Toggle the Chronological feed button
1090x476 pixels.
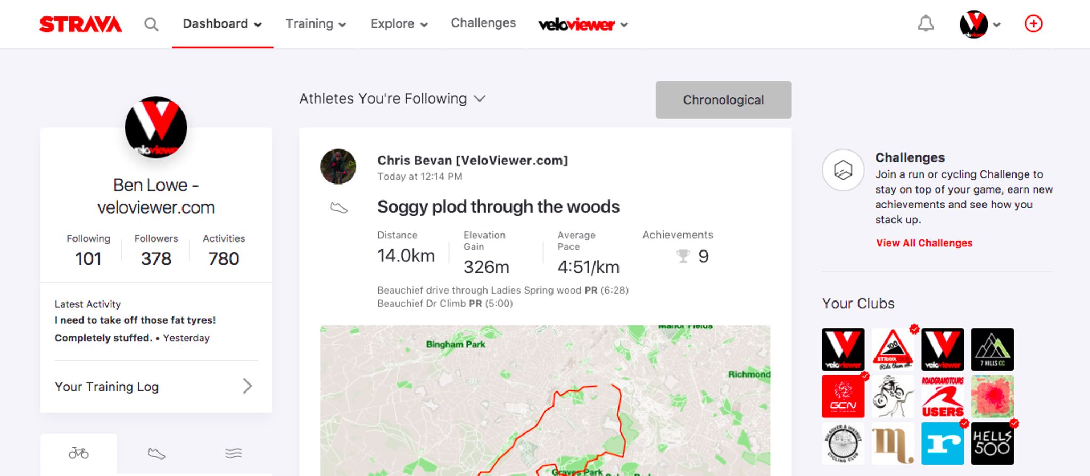723,100
